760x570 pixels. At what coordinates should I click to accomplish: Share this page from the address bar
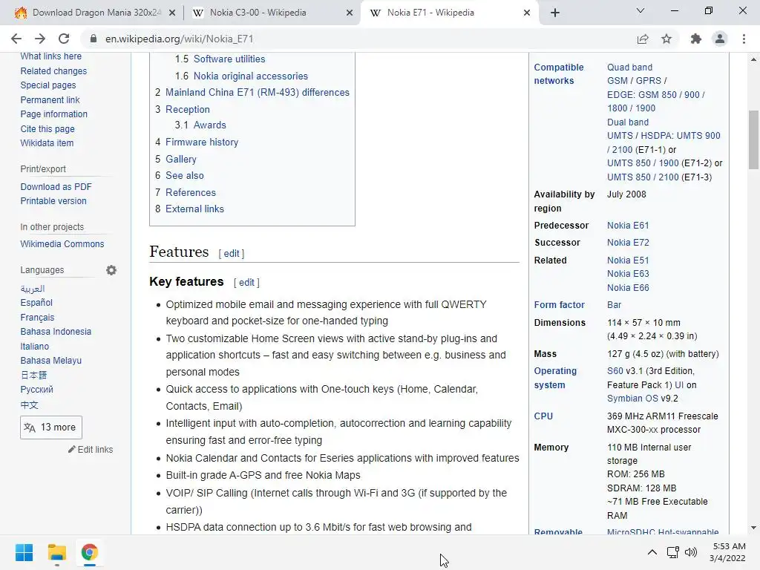click(643, 39)
